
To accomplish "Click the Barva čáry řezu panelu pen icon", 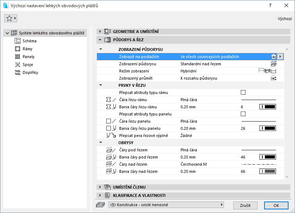I will click(x=111, y=128).
